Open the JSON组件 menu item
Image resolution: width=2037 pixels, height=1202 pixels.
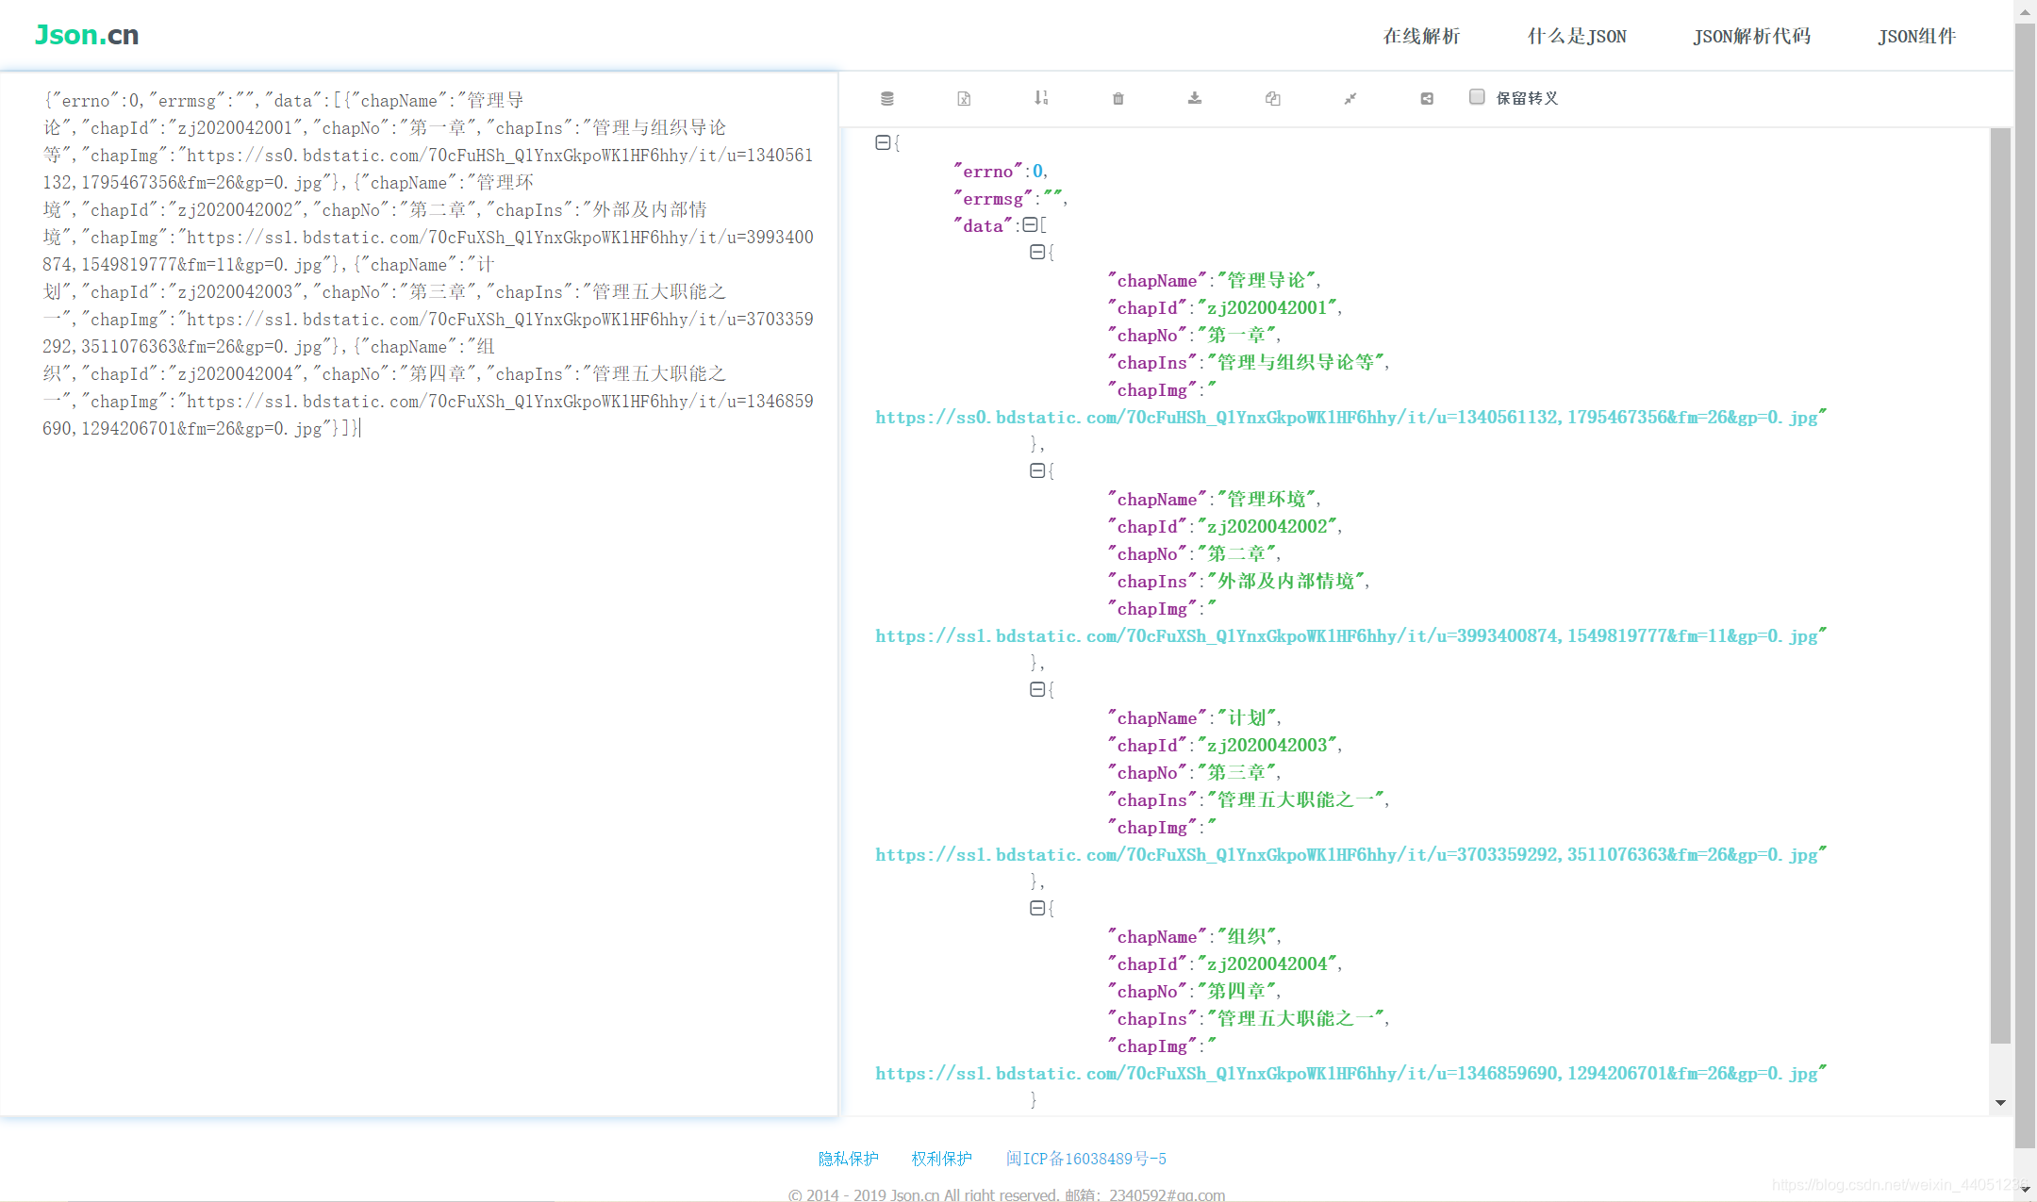pyautogui.click(x=1916, y=36)
